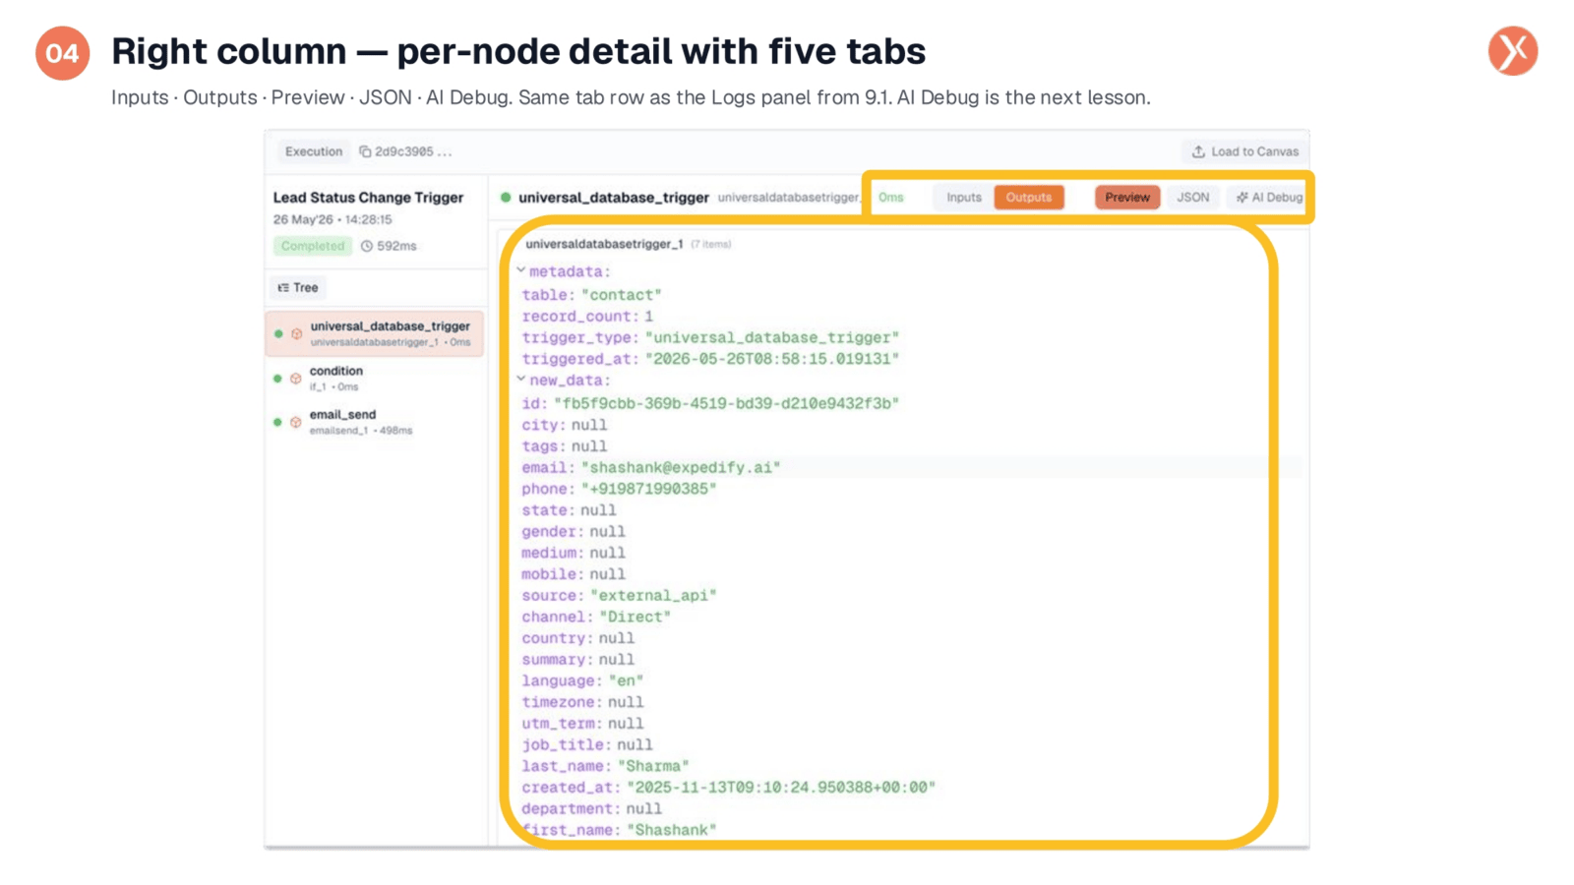This screenshot has width=1574, height=885.
Task: Open the Preview tab
Action: click(x=1127, y=197)
